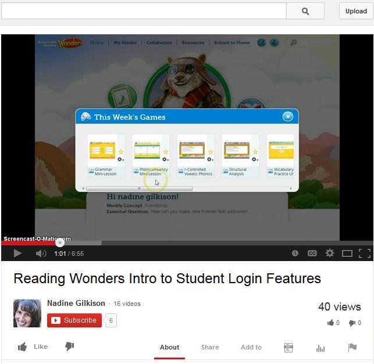Dislike the video with thumbs down icon
Viewport: 374px width, 364px height.
[x=69, y=347]
